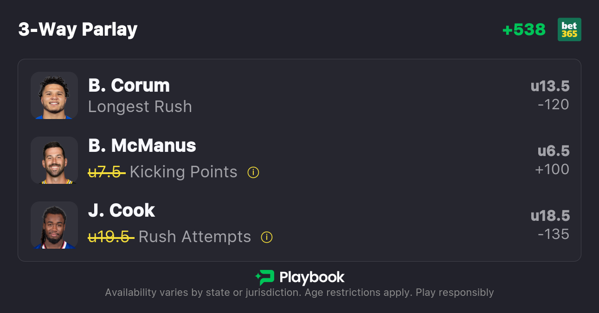Open B. McManus's player headshot
This screenshot has width=599, height=313.
54,160
